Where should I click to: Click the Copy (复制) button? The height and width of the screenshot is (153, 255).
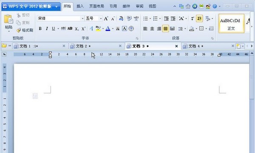click(23, 23)
